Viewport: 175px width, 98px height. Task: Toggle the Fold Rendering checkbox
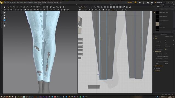165,49
